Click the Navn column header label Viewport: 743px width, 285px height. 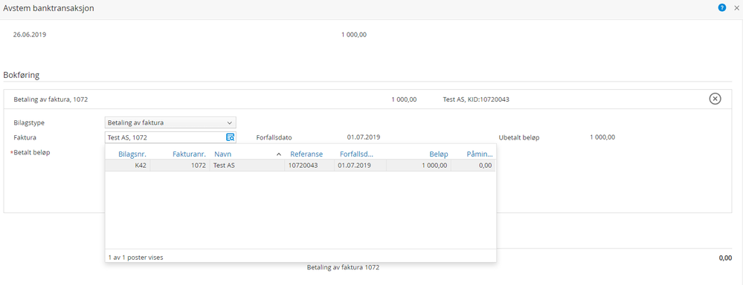pos(222,154)
